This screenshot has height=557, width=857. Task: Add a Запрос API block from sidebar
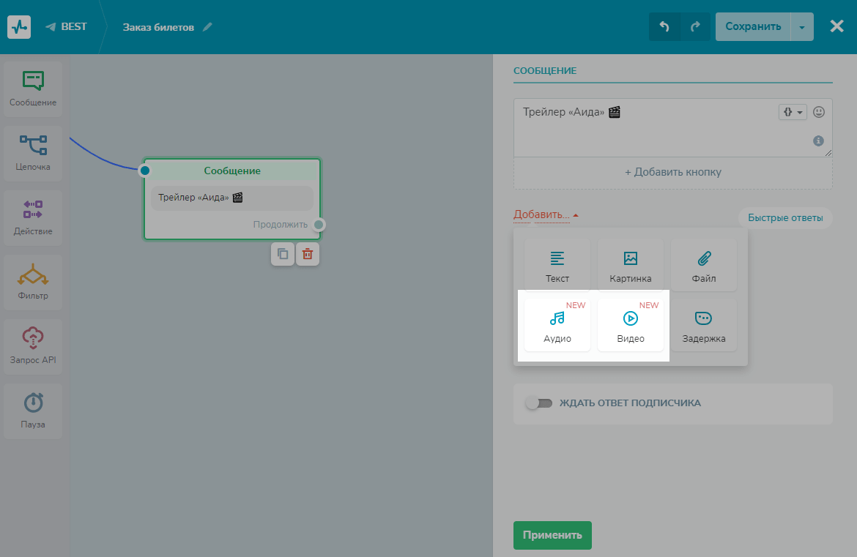click(x=33, y=347)
